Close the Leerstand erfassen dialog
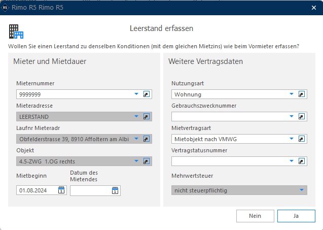323x230 pixels. [314, 8]
